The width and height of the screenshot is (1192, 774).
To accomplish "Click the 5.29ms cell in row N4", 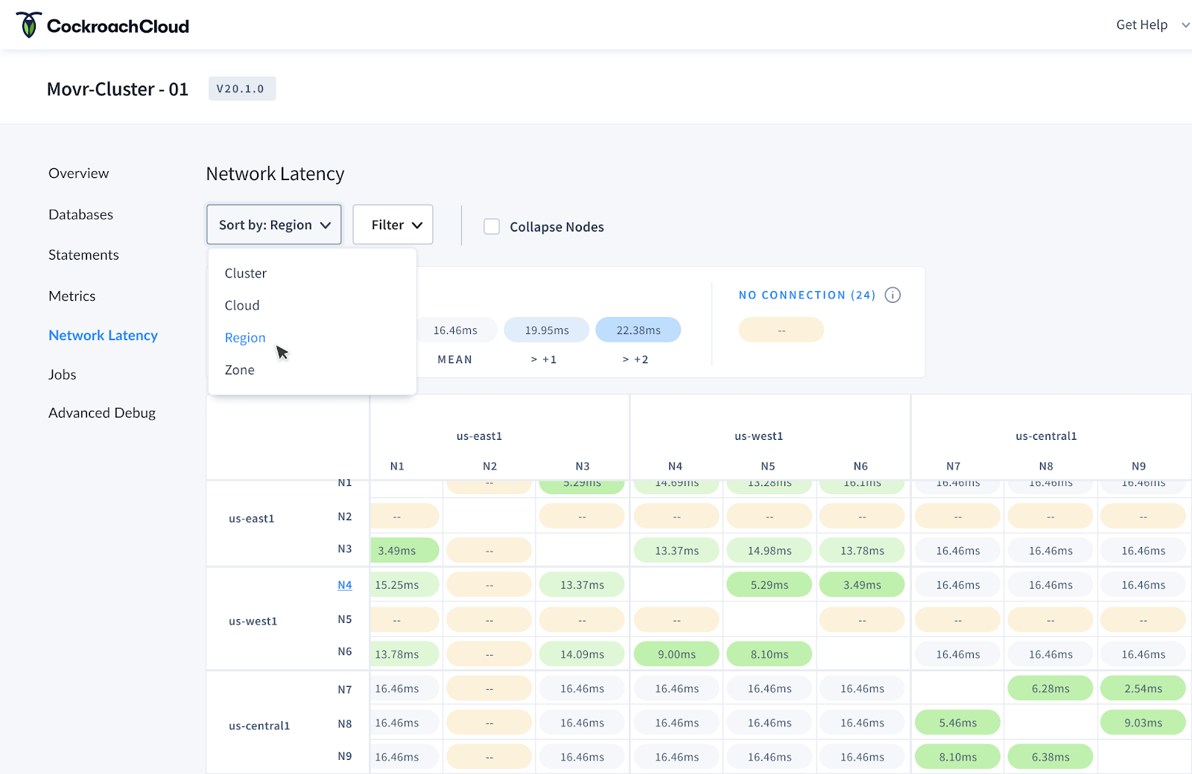I will pyautogui.click(x=770, y=585).
